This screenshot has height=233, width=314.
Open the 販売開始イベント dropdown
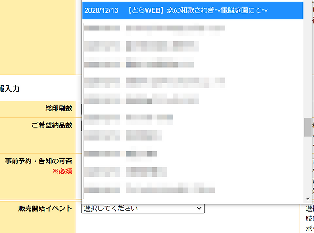pyautogui.click(x=143, y=208)
